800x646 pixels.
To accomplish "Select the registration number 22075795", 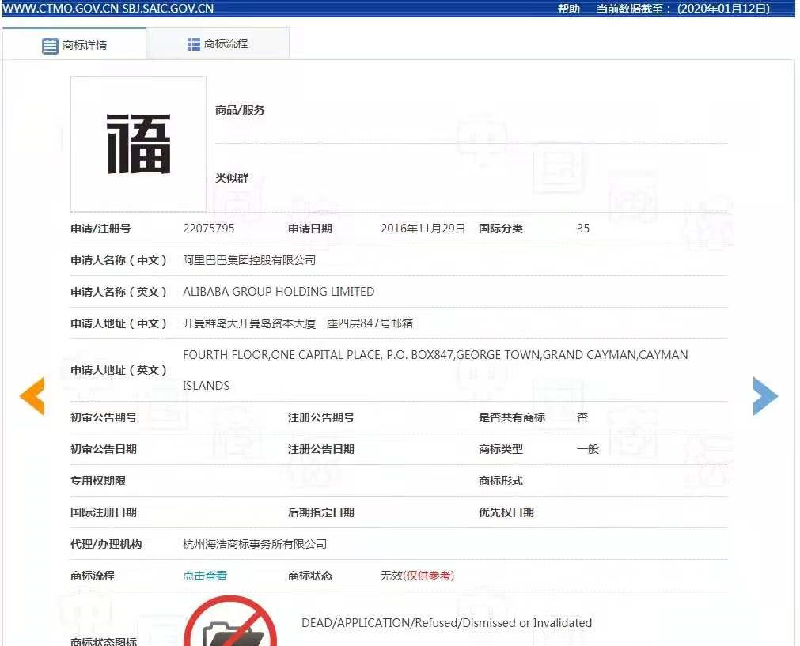I will point(209,229).
